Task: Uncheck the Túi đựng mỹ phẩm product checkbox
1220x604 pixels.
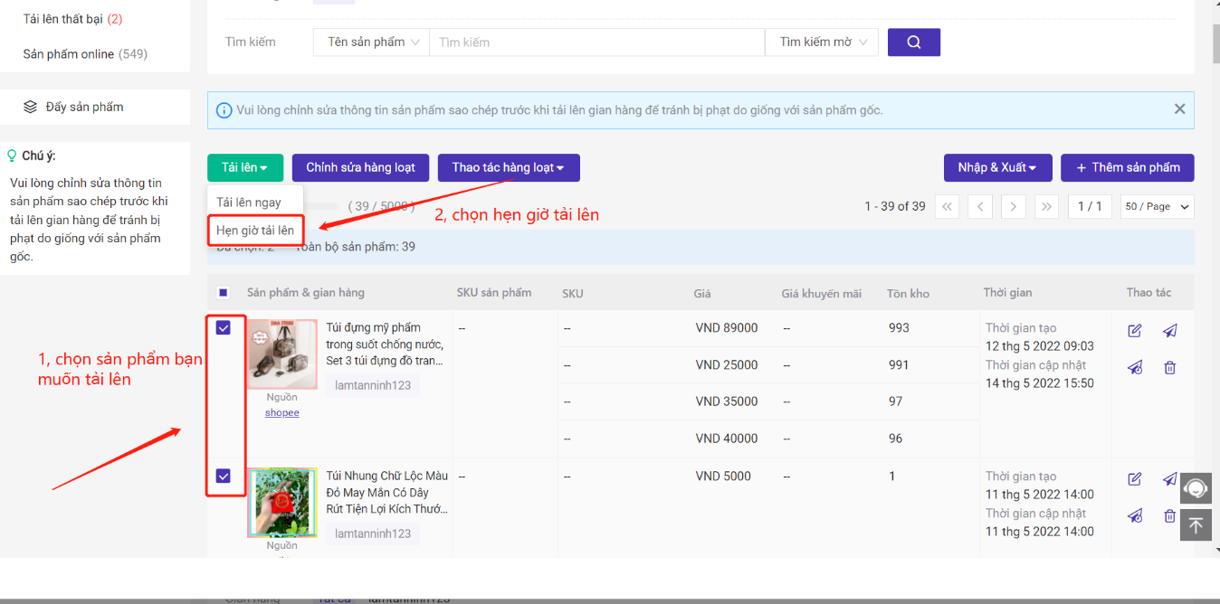Action: click(224, 328)
